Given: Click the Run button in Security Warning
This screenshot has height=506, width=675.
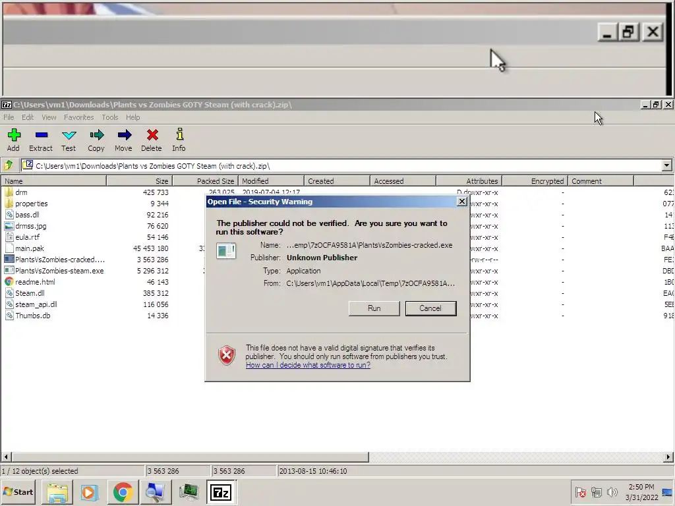Looking at the screenshot, I should 374,308.
